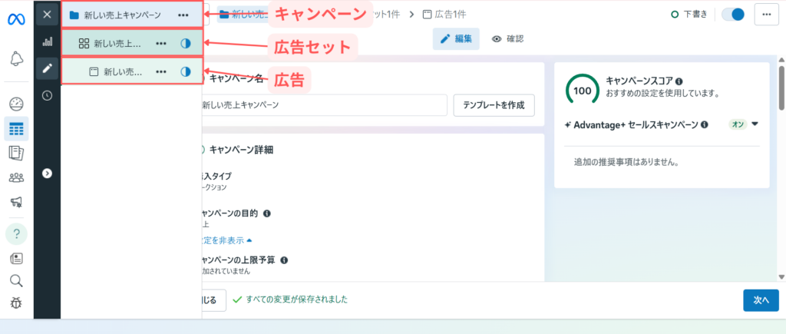This screenshot has width=786, height=334.
Task: Select the ad set tree row 新しい売上...
Action: point(132,43)
